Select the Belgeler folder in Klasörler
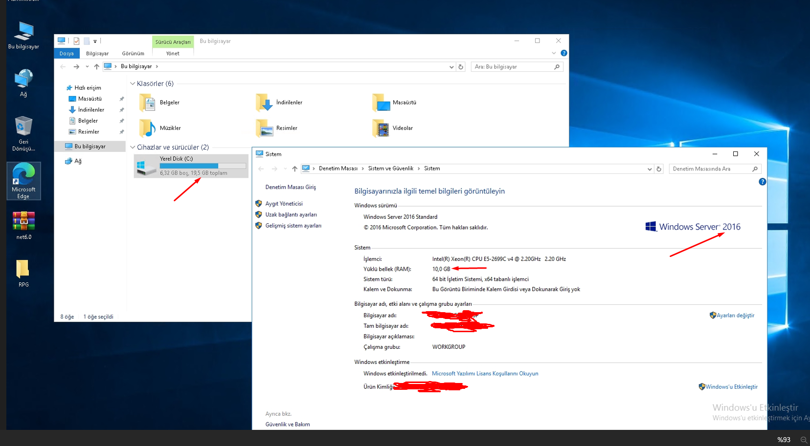This screenshot has height=446, width=810. [160, 103]
